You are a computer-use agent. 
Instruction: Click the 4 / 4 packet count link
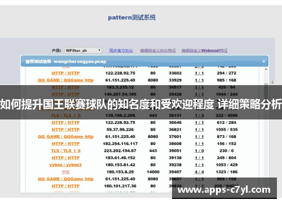pos(199,172)
